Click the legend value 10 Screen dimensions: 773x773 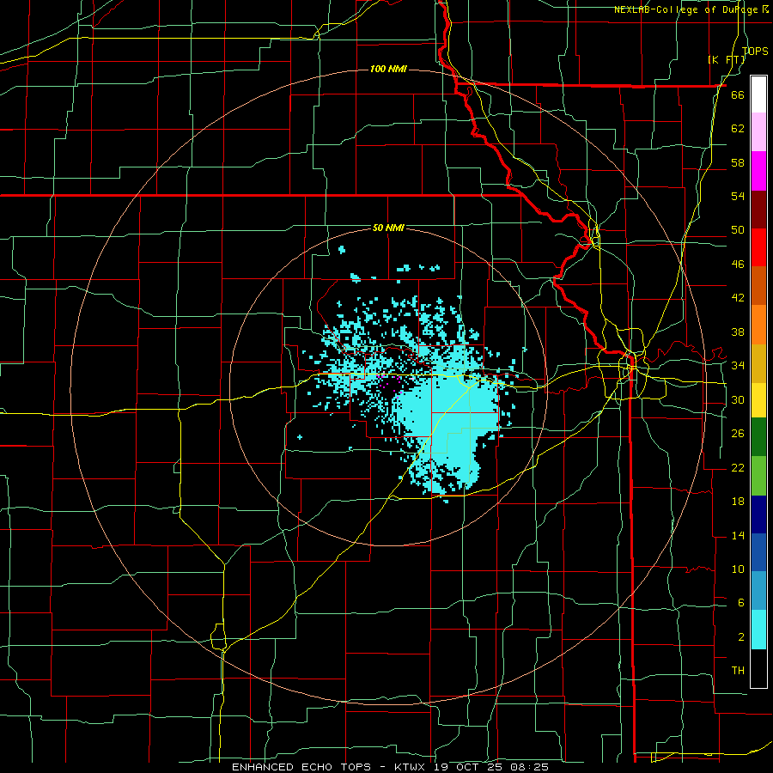[x=738, y=569]
